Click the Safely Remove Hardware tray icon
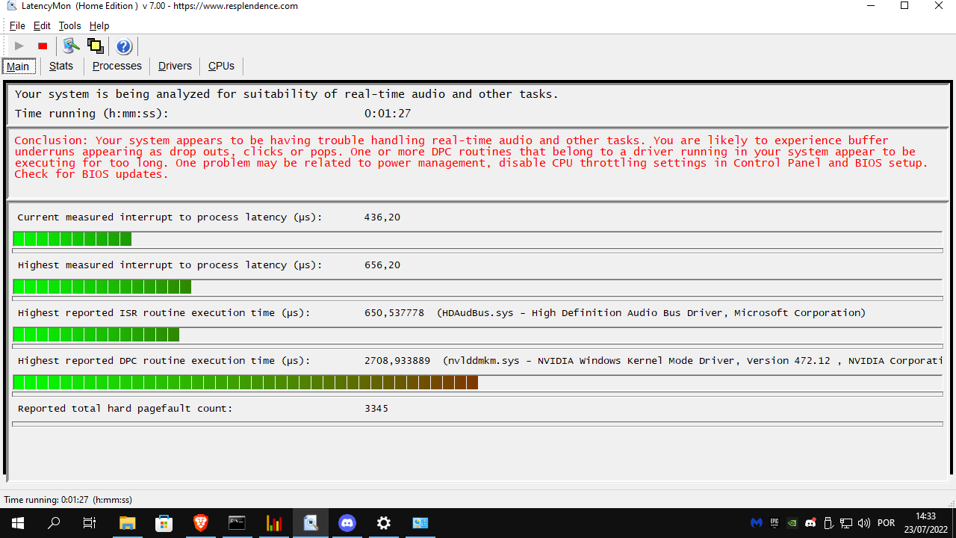Viewport: 956px width, 538px height. [828, 523]
